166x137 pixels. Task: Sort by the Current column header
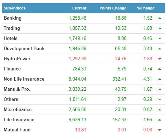point(79,8)
